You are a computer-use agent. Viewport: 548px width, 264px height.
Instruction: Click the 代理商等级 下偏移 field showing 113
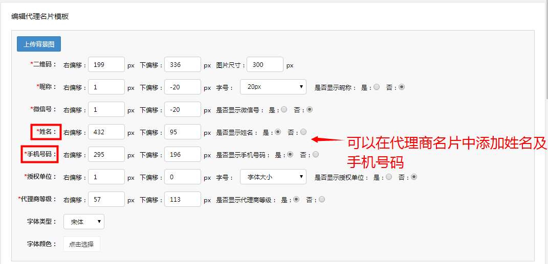pos(183,199)
